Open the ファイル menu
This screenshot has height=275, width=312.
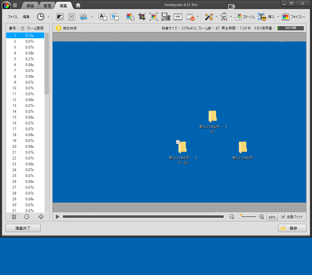[13, 17]
